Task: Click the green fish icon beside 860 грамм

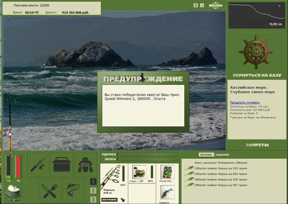Action: 189,174
